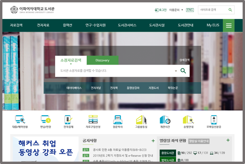Click the 34 / 139 laptop seat count
245x164 pixels.
[218, 153]
